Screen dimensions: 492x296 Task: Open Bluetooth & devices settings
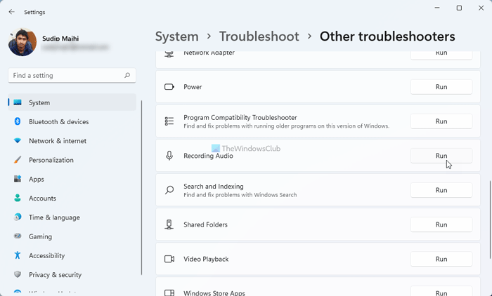[x=58, y=121]
